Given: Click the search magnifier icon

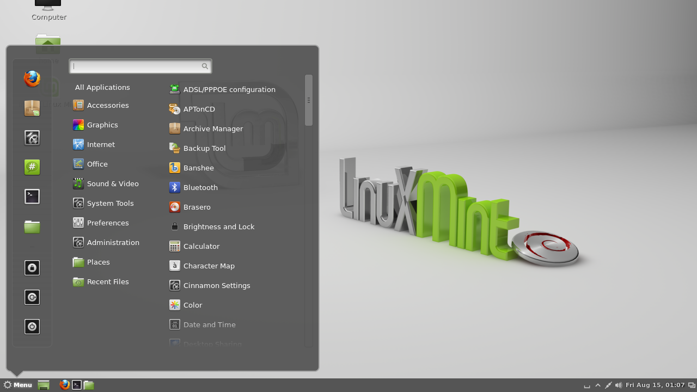Looking at the screenshot, I should pos(205,66).
